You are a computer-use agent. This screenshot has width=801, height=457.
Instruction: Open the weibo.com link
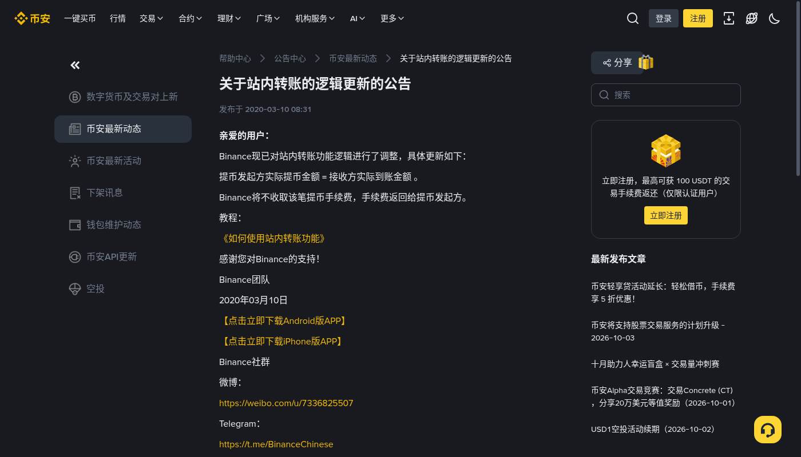click(286, 403)
